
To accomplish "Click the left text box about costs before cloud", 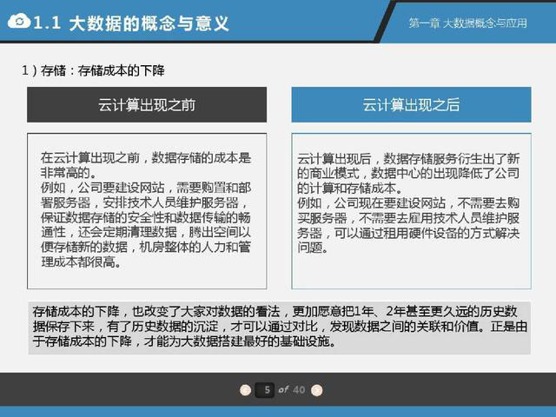I will [x=146, y=211].
